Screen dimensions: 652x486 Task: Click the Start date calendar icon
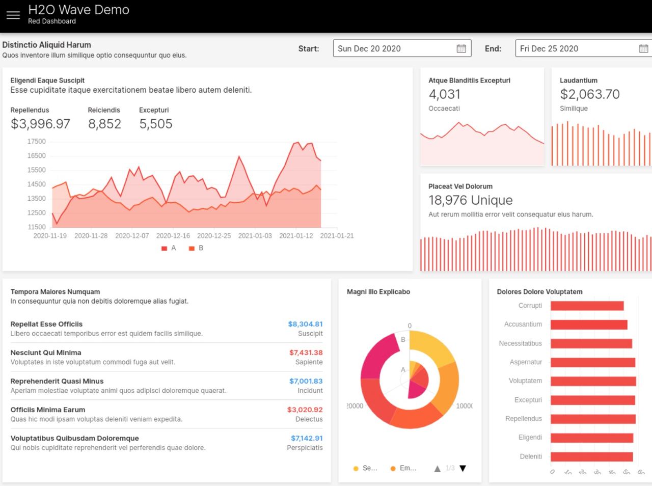[x=461, y=48]
